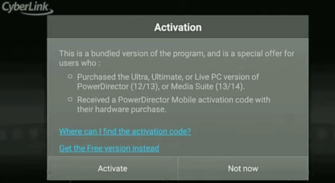Follow the 'Get the Free version instead' link

coord(109,148)
